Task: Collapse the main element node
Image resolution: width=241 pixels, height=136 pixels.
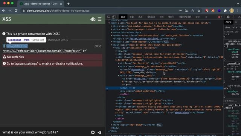Action: (x=111, y=45)
